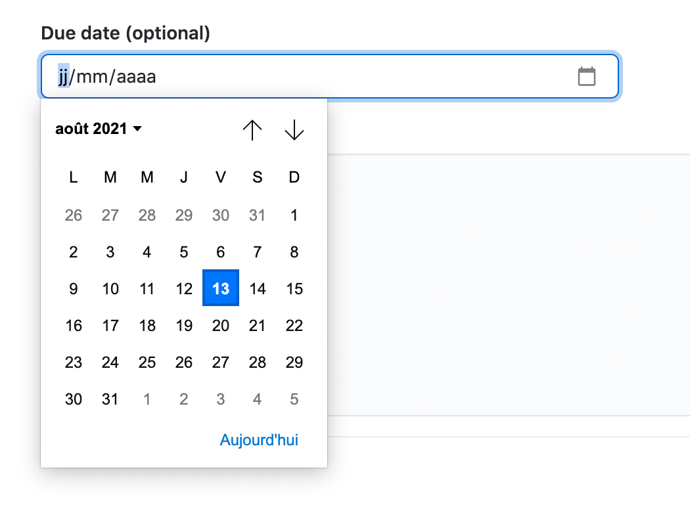Pick the 27 in the calendar grid
This screenshot has width=690, height=511.
point(220,362)
